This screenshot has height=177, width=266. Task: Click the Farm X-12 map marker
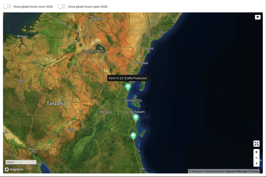[128, 87]
